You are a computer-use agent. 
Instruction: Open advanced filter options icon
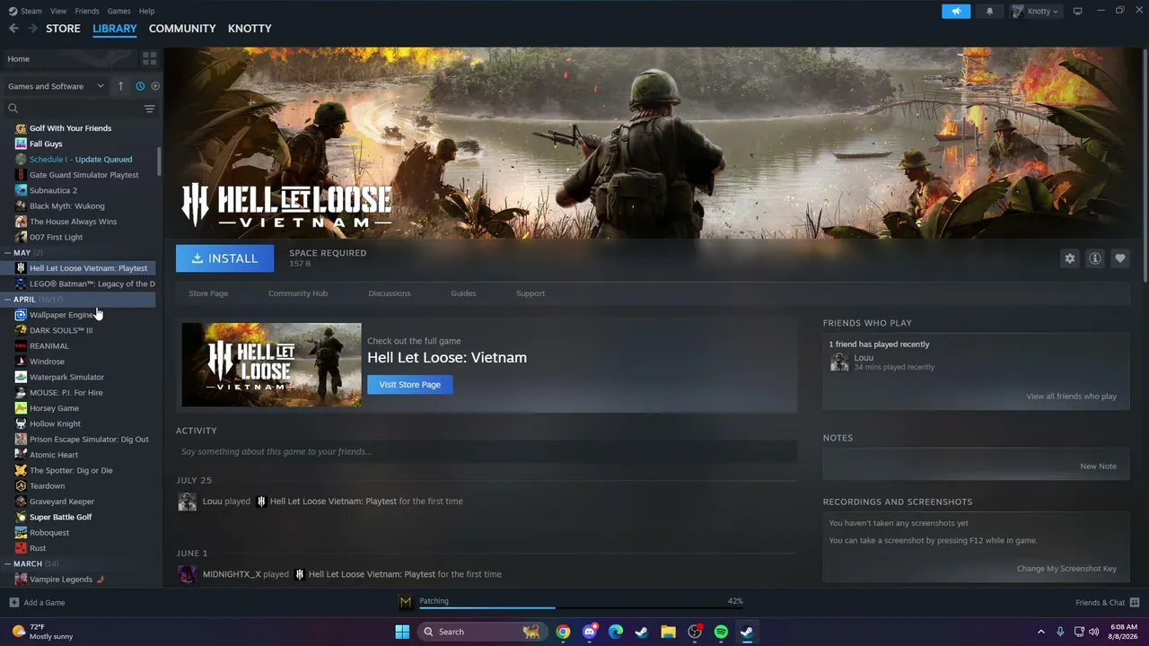[149, 109]
